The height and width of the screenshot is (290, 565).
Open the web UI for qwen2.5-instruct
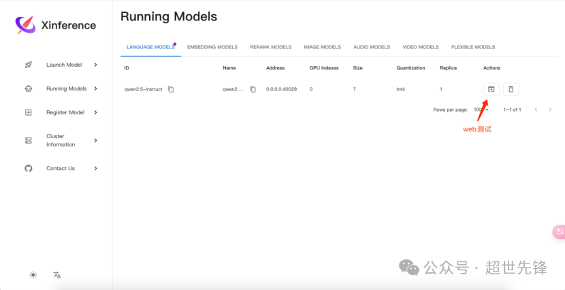[491, 89]
